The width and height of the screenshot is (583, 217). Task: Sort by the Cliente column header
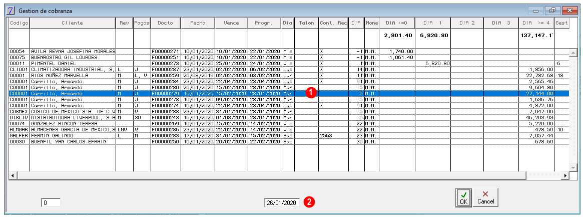[73, 23]
